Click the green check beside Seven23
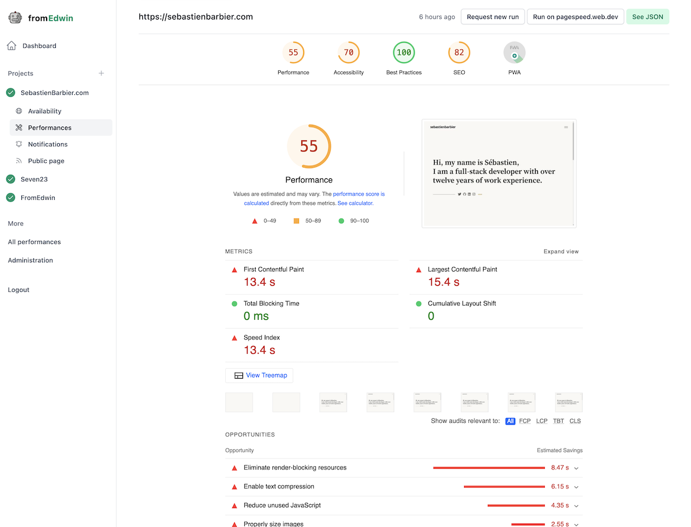This screenshot has width=691, height=527. [x=10, y=180]
